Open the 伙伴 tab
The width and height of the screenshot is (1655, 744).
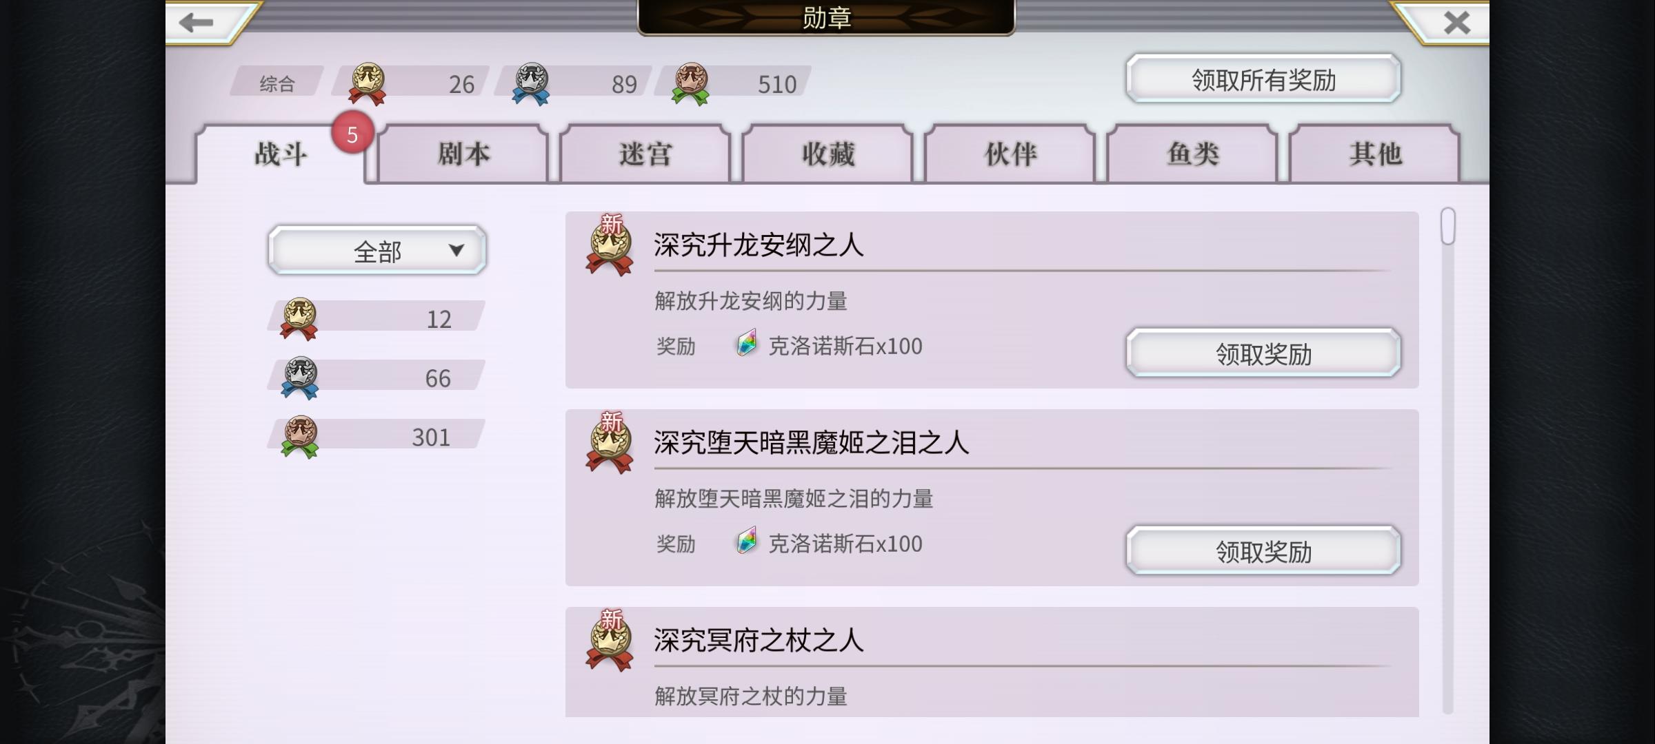1010,154
